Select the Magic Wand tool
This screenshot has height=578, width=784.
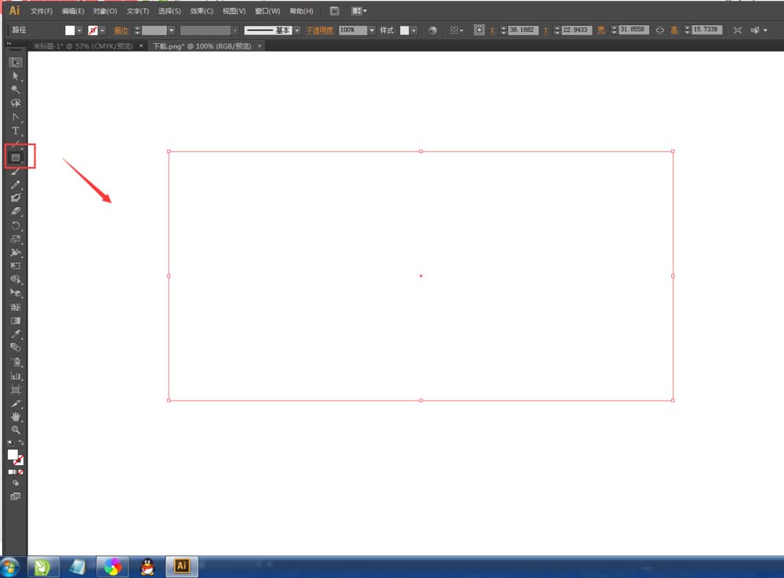click(16, 89)
